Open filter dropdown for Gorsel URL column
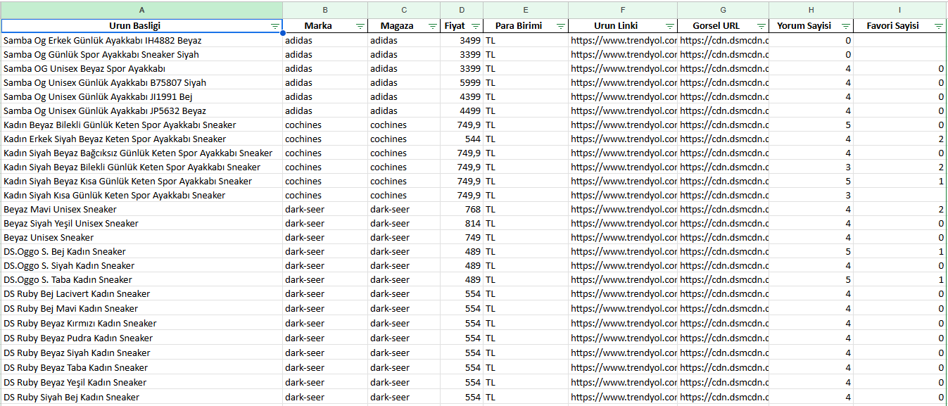 click(x=761, y=26)
